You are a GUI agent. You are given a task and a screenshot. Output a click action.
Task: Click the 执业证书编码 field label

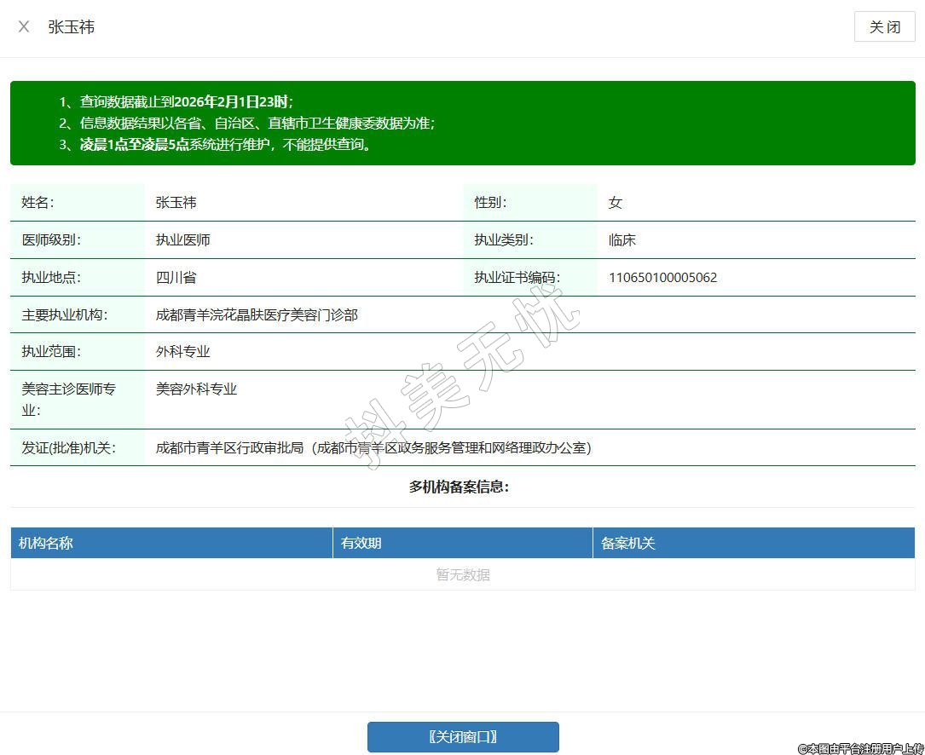517,277
